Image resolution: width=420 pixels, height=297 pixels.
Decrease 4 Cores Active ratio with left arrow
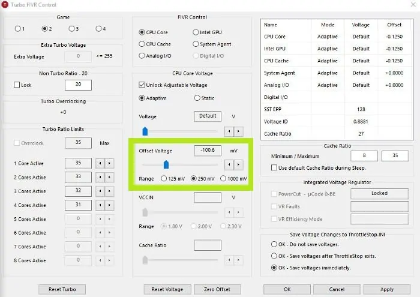pos(100,205)
